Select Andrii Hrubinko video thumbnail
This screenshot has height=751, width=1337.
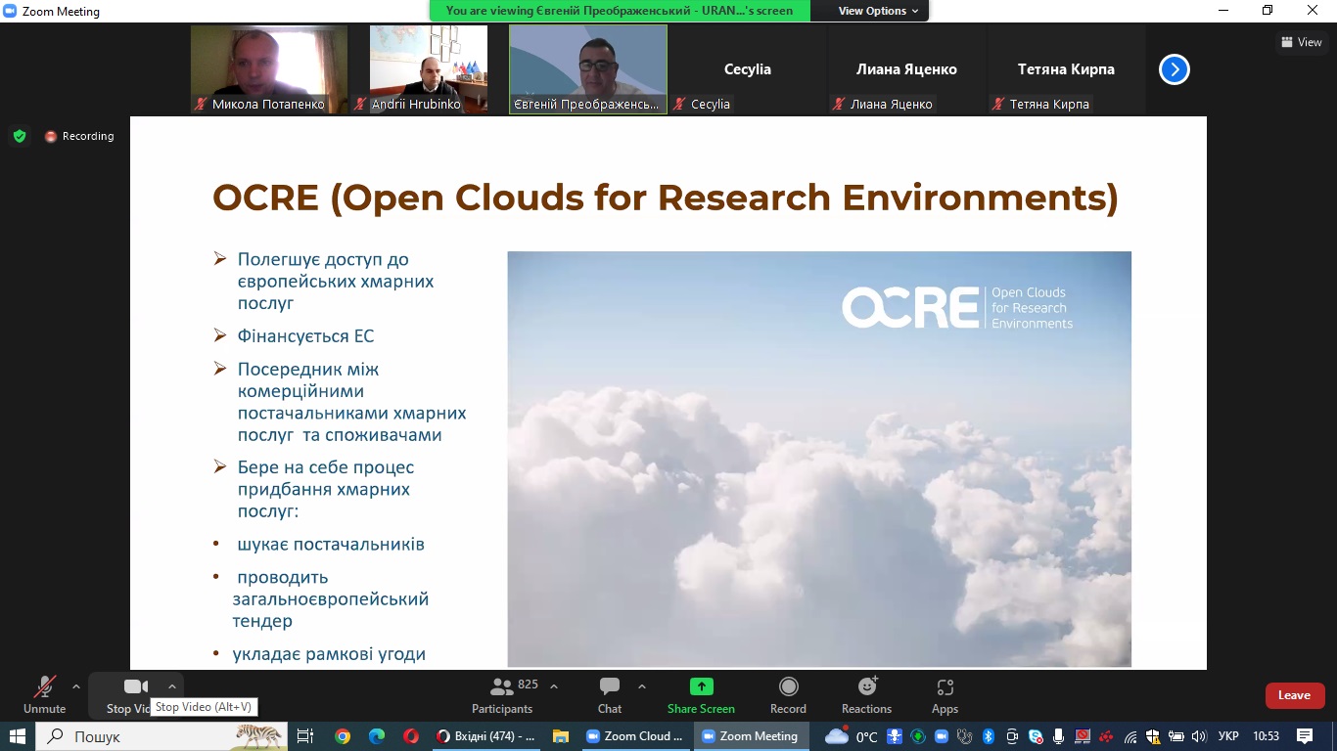coord(429,69)
